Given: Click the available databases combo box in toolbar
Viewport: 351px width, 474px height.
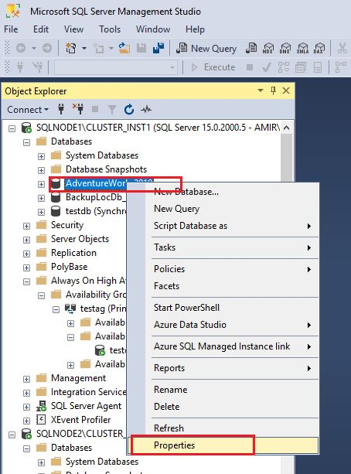Looking at the screenshot, I should 116,67.
